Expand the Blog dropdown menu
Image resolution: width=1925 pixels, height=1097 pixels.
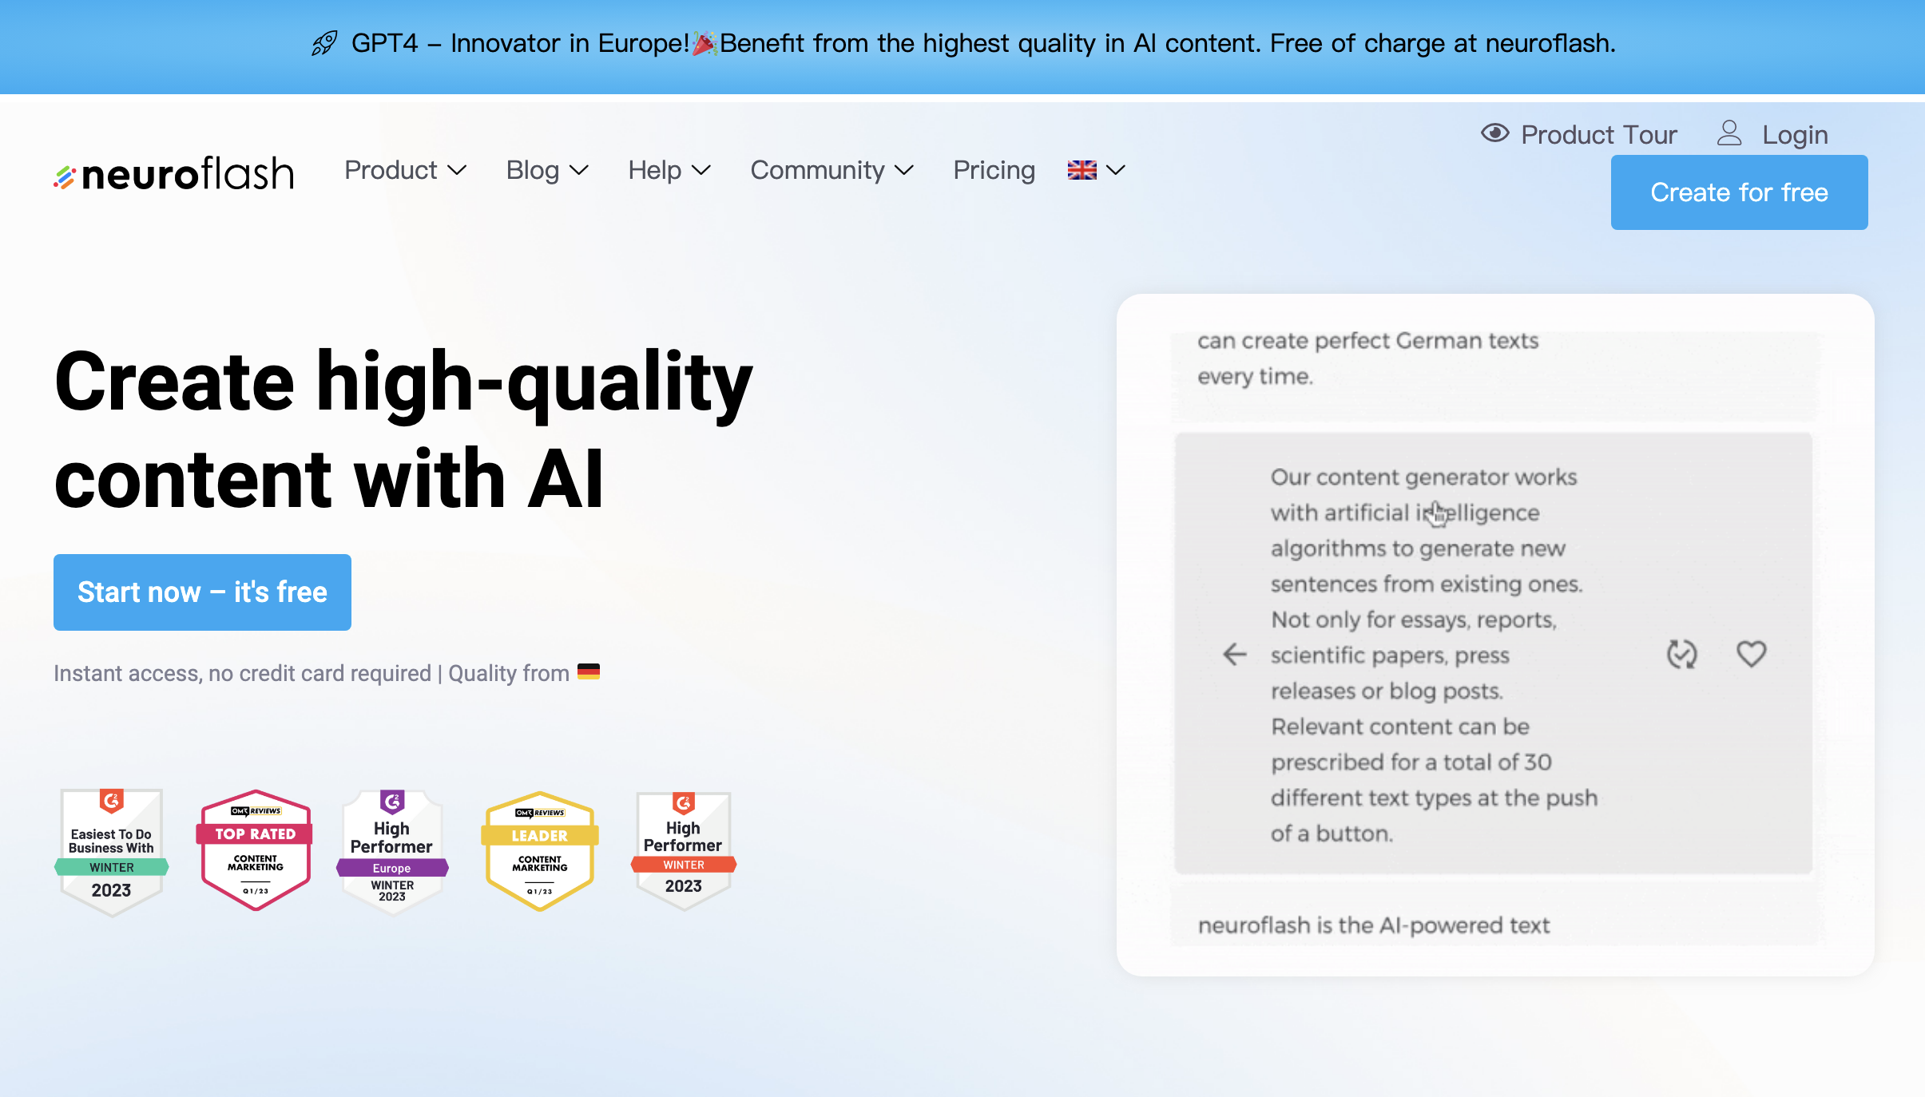[545, 169]
